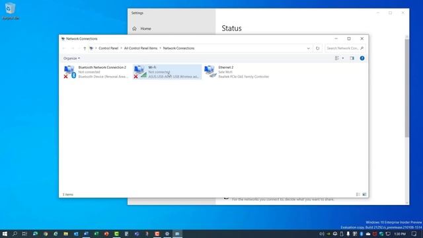The width and height of the screenshot is (423, 238).
Task: Click the Network Connections taskbar button
Action: [x=177, y=233]
